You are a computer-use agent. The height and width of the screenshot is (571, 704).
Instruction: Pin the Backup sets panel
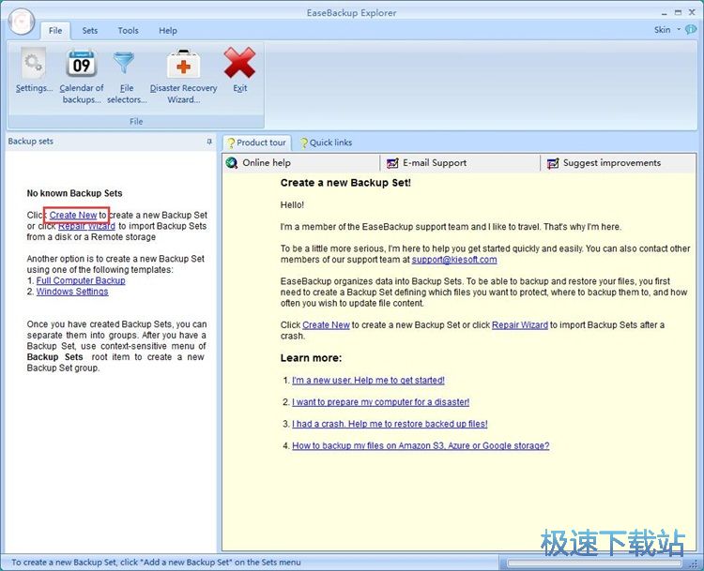[209, 142]
